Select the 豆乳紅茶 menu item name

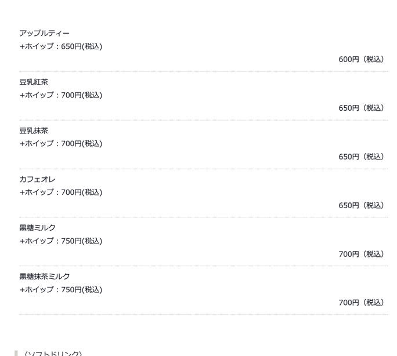pyautogui.click(x=34, y=82)
